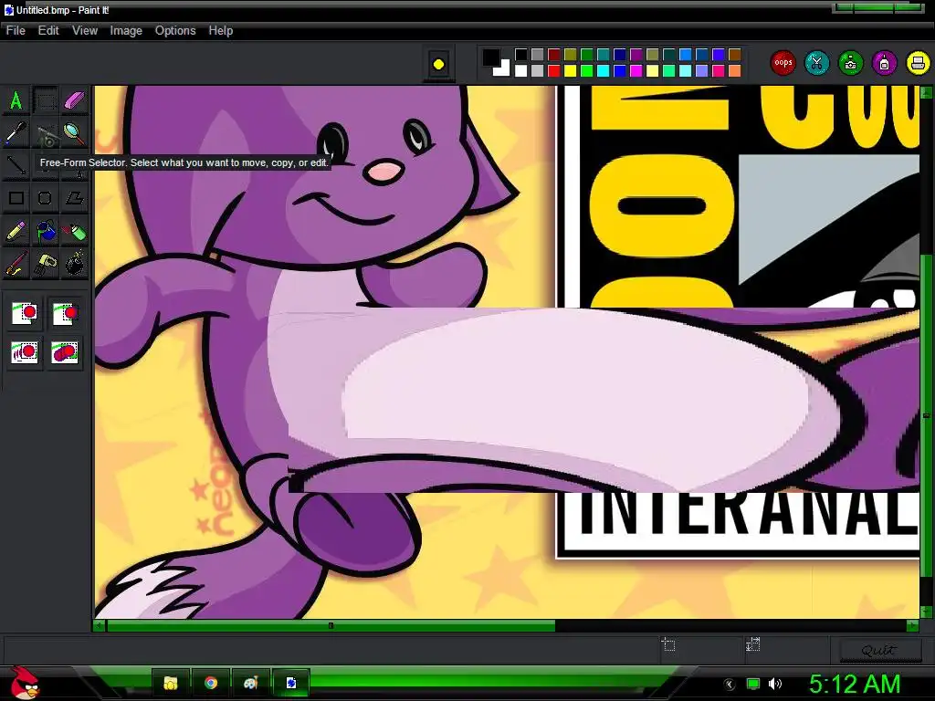Select the Rectangle shape tool

(x=16, y=198)
